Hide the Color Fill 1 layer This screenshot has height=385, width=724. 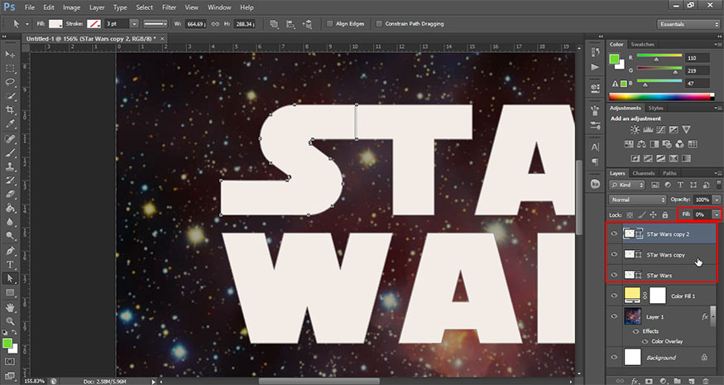pos(614,296)
